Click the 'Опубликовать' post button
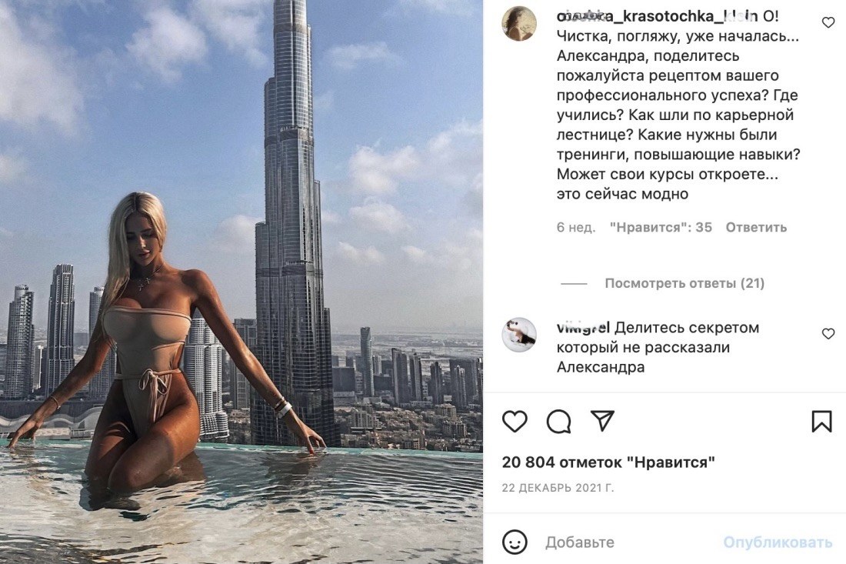This screenshot has height=564, width=846. click(x=778, y=542)
